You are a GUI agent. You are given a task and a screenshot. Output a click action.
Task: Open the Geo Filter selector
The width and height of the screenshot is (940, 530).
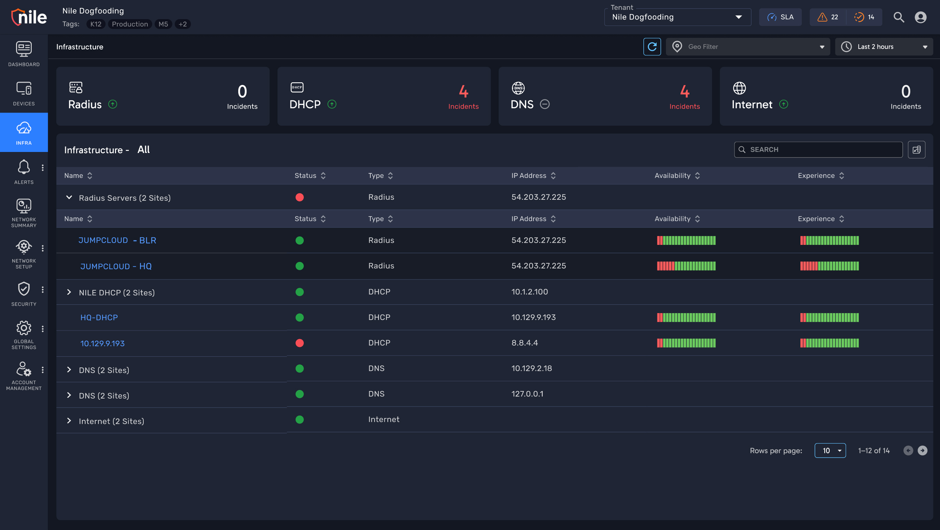pos(748,46)
